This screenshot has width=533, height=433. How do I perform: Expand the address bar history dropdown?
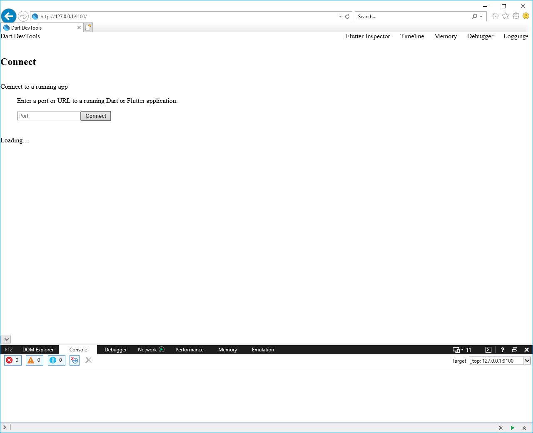(340, 16)
